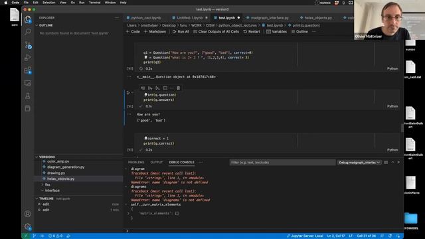Screen dimensions: 425x239
Task: Restart the notebook kernel
Action: (252, 32)
